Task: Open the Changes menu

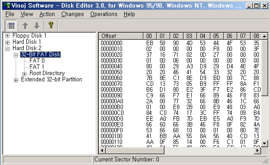Action: pos(72,14)
